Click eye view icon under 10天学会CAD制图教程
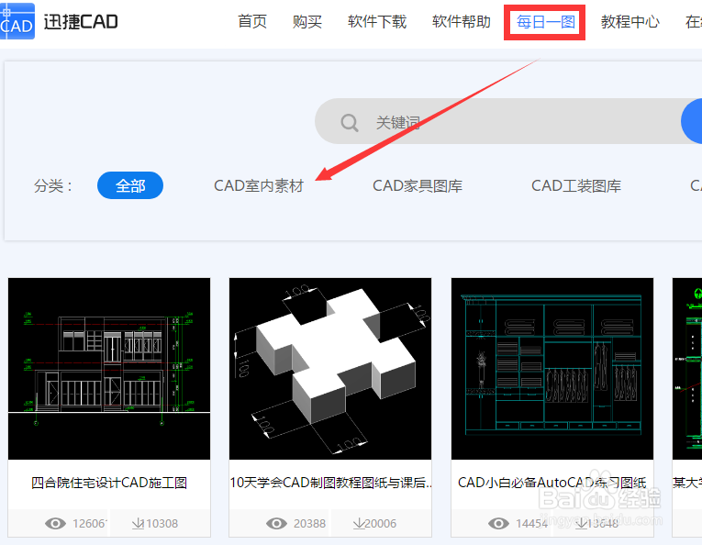Image resolution: width=702 pixels, height=545 pixels. click(x=277, y=523)
